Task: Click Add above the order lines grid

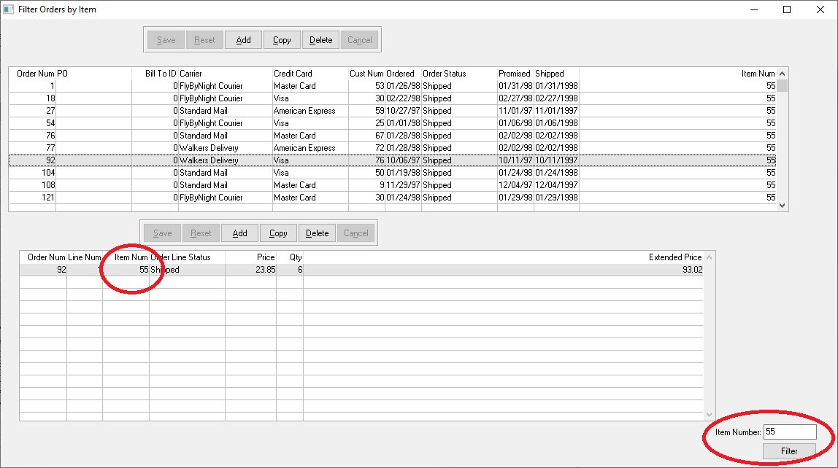Action: (239, 233)
